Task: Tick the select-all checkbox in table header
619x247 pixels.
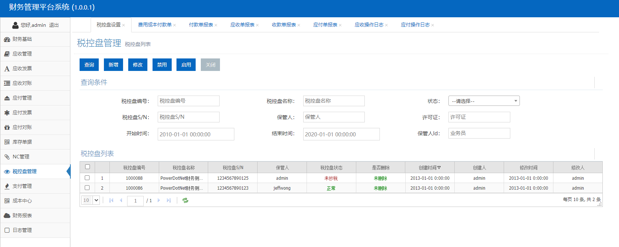Action: [x=87, y=167]
